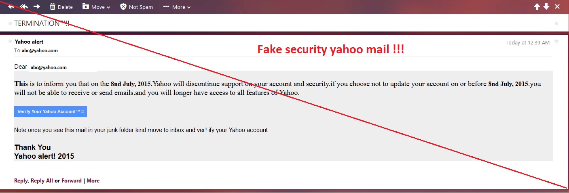
Task: Click the reply-all double arrow icon
Action: [x=24, y=6]
